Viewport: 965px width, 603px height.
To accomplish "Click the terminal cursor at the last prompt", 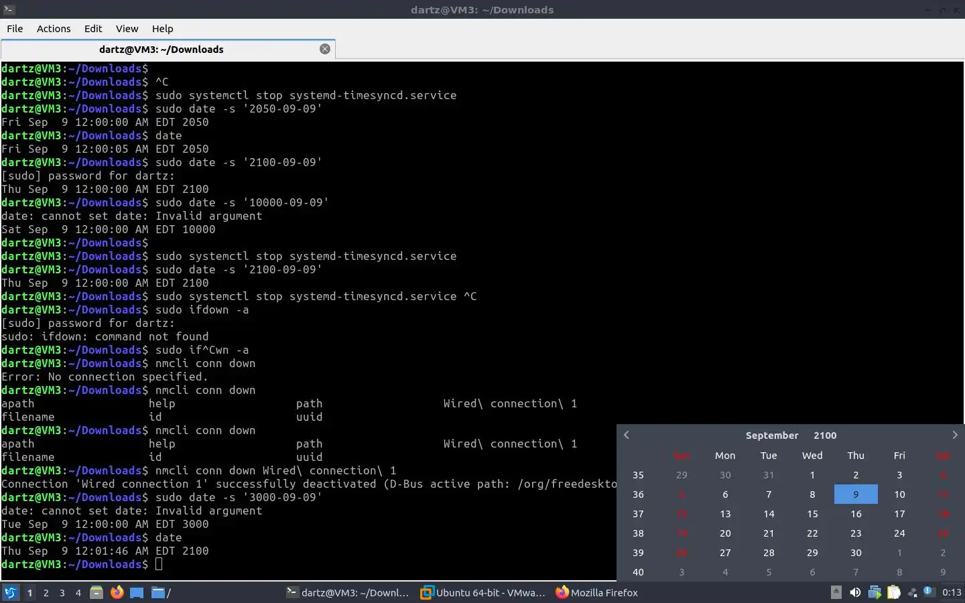I will pyautogui.click(x=159, y=564).
